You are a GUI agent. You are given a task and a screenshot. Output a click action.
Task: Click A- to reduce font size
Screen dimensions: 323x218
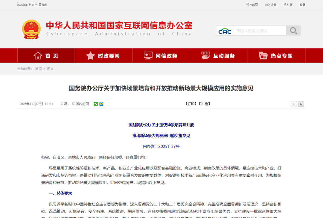point(294,104)
